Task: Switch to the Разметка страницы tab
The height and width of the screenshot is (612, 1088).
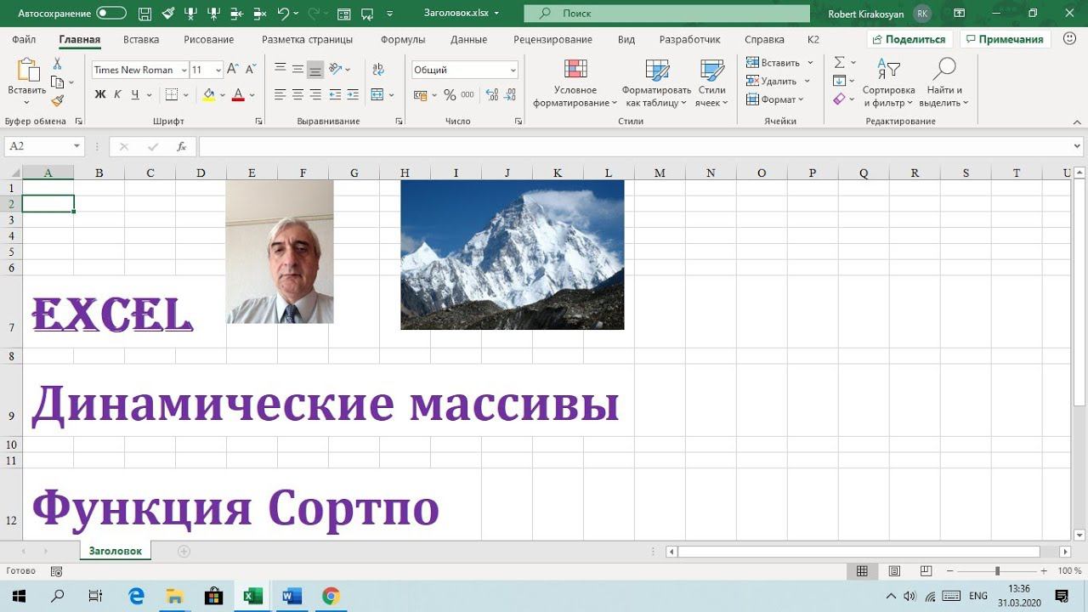Action: click(307, 39)
